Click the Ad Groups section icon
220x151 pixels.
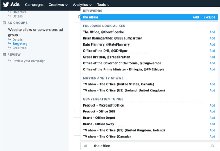pyautogui.click(x=5, y=23)
